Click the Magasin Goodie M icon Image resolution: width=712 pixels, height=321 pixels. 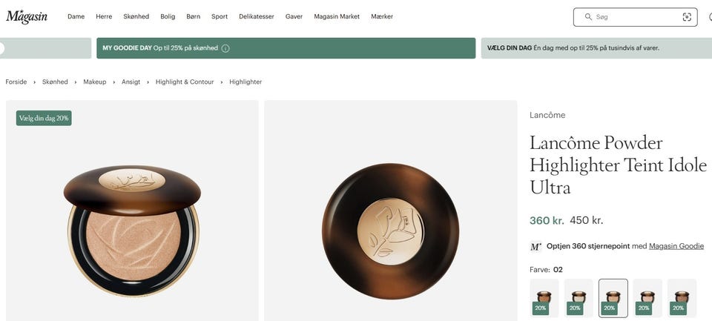[x=535, y=246]
